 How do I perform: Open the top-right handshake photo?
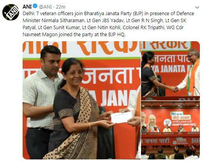[x=171, y=71]
